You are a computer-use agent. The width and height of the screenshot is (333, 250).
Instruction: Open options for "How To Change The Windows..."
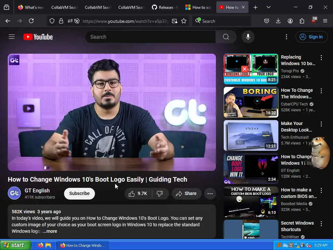[321, 91]
